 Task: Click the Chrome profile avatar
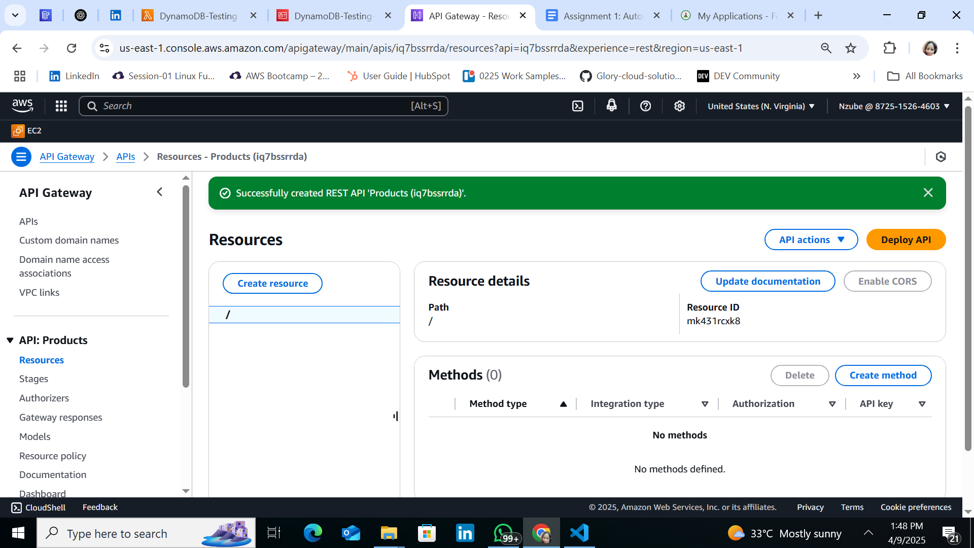(x=930, y=48)
